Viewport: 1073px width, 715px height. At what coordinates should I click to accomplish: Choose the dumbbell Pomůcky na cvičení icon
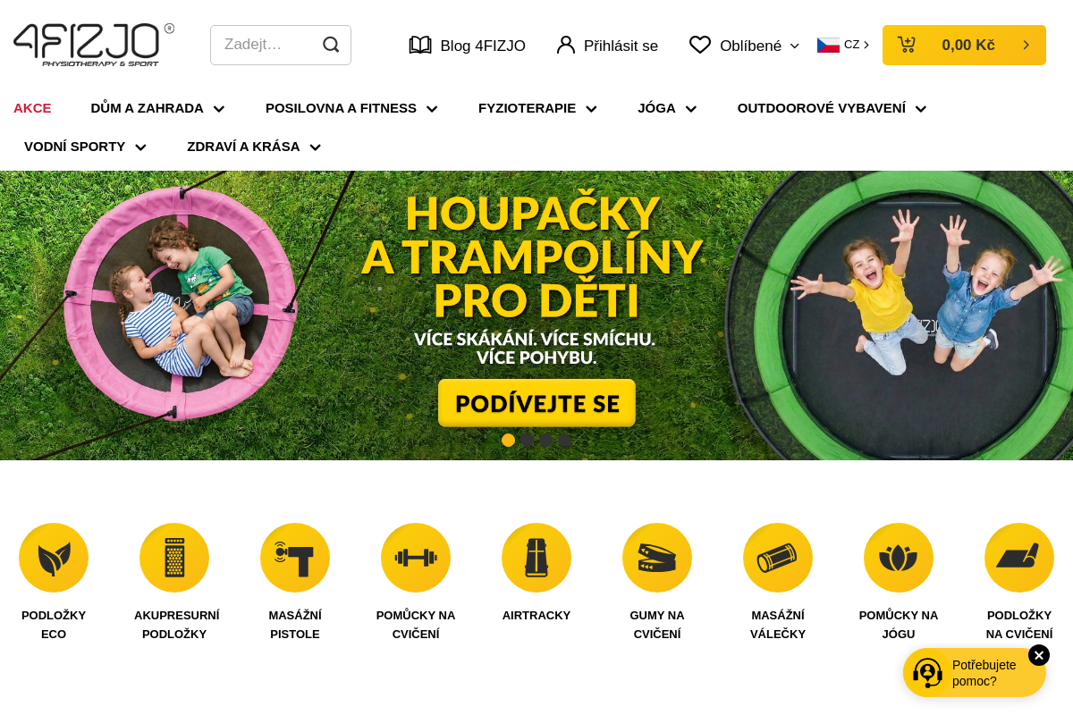pos(416,558)
